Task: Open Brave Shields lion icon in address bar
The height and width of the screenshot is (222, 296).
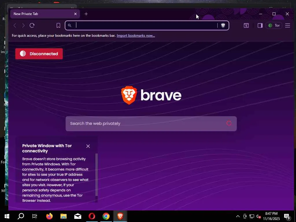Action: point(223,25)
